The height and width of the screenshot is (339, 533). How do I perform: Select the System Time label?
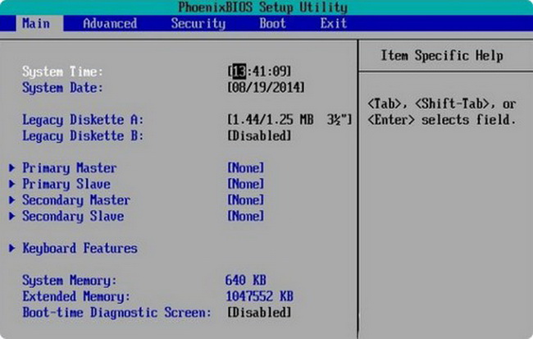tap(62, 71)
